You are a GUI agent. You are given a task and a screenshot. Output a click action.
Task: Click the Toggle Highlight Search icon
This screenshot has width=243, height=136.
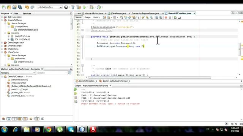point(134,17)
